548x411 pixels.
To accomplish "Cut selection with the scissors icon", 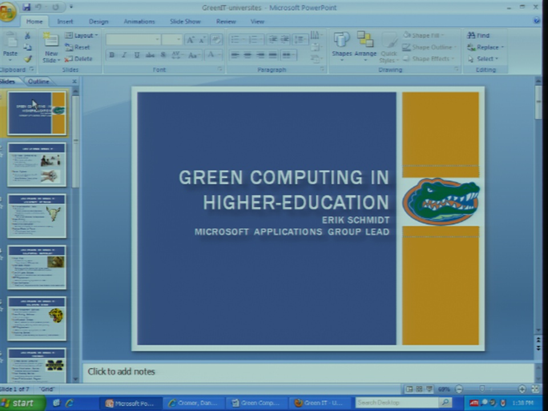I will click(27, 35).
